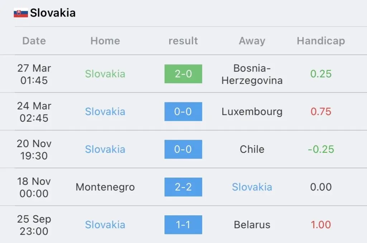
Task: Select the Date column header
Action: (x=34, y=41)
